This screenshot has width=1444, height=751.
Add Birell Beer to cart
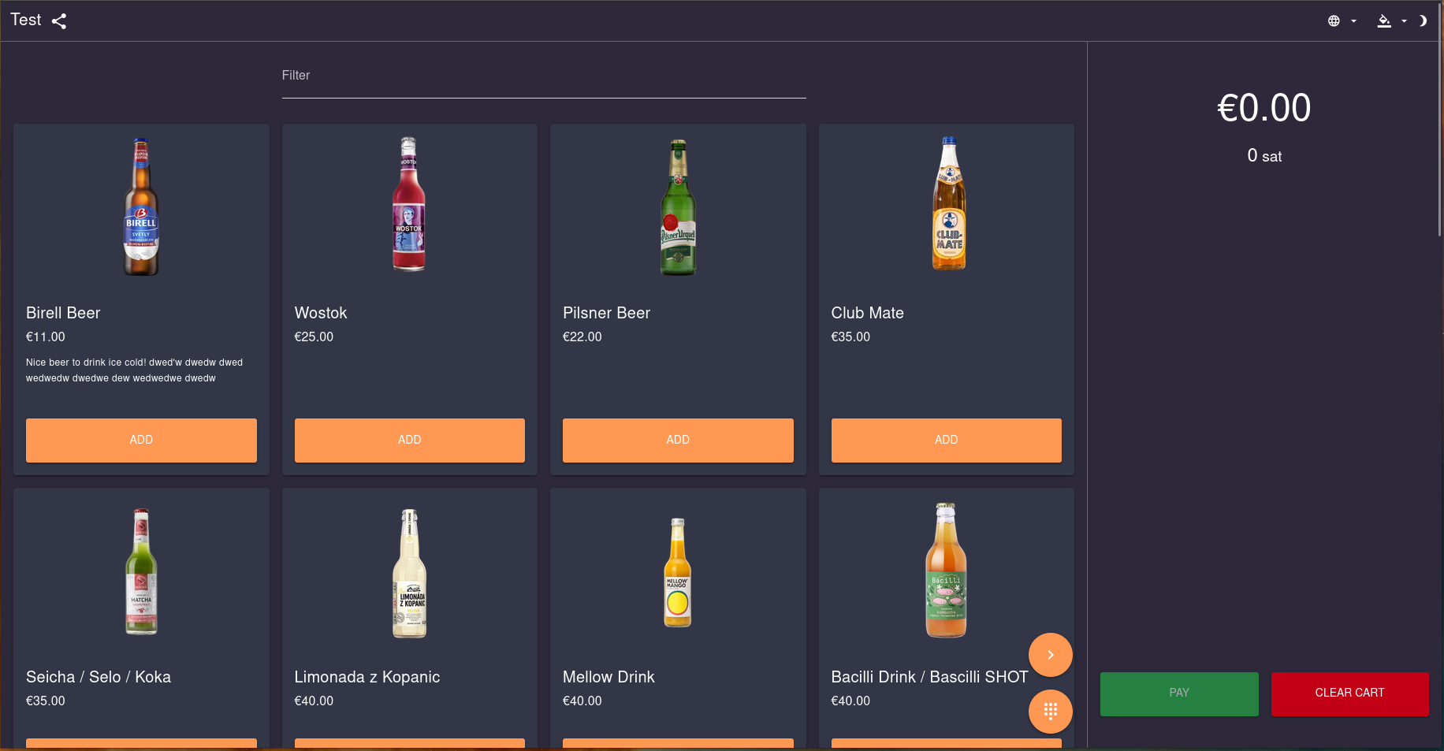click(x=141, y=440)
